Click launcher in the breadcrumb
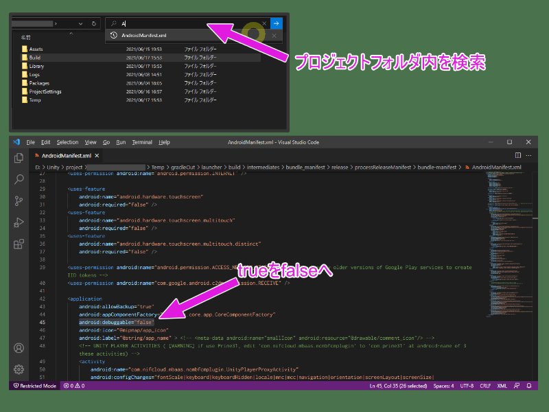This screenshot has height=412, width=549. [211, 167]
